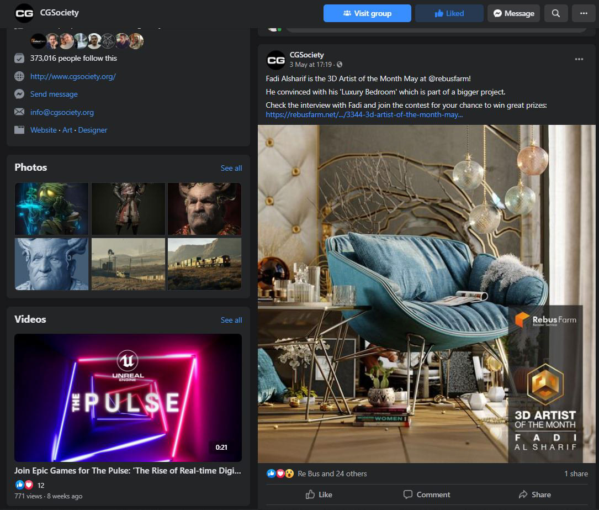Like the Fadi Alsharif post
This screenshot has height=510, width=599.
point(319,495)
